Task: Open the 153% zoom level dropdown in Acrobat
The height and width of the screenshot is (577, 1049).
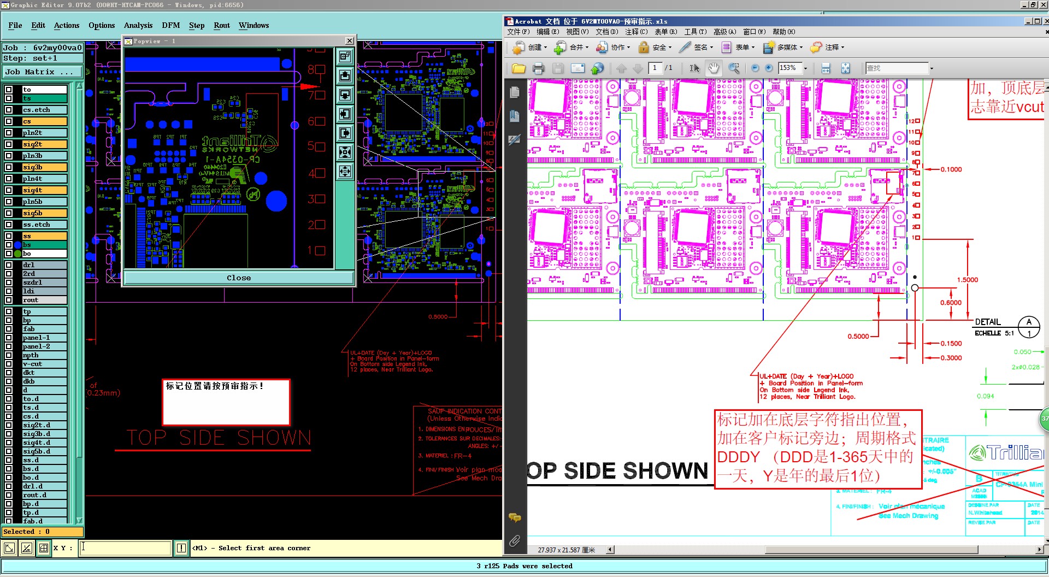Action: tap(805, 68)
